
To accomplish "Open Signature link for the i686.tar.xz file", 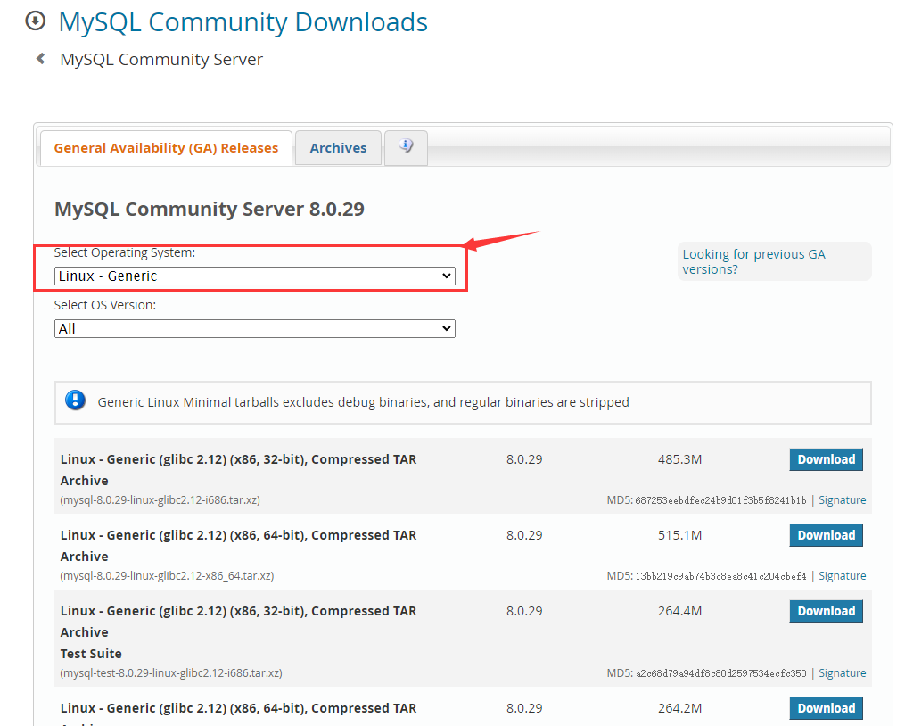I will click(x=842, y=500).
